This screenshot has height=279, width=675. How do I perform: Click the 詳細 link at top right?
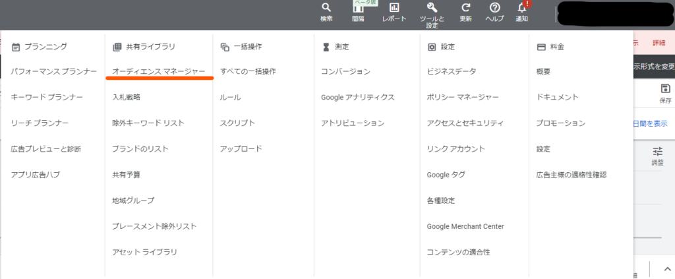click(x=659, y=43)
